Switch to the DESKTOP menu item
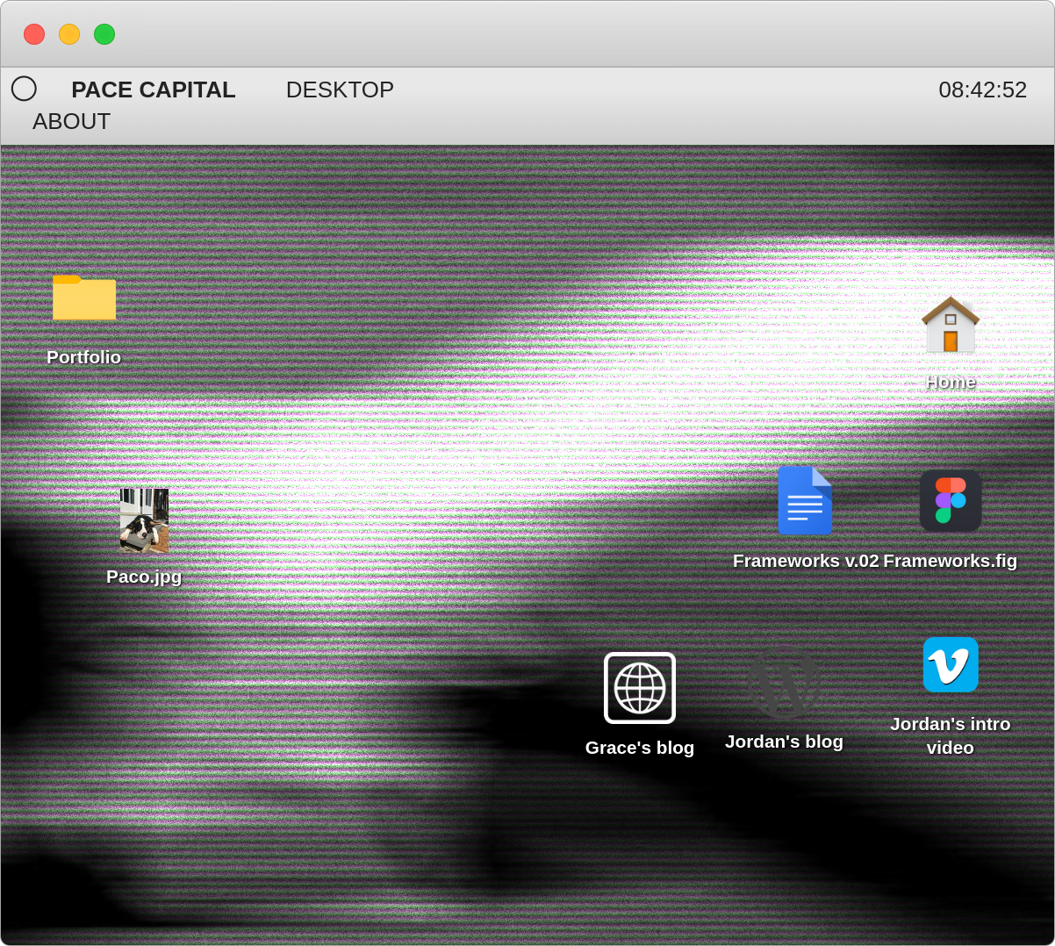The image size is (1055, 946). (340, 90)
